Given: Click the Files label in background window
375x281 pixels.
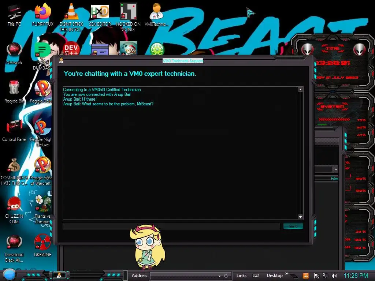Looking at the screenshot, I should 334,179.
